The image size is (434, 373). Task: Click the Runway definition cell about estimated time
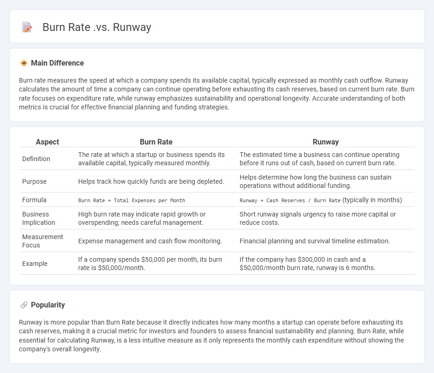(x=319, y=159)
